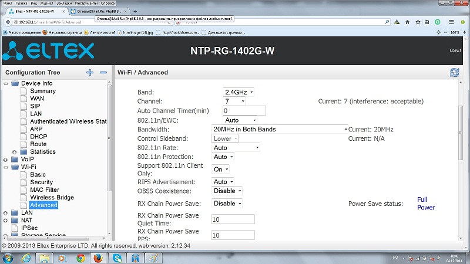Open the Инструменты menu
The width and height of the screenshot is (470, 264).
click(x=86, y=3)
